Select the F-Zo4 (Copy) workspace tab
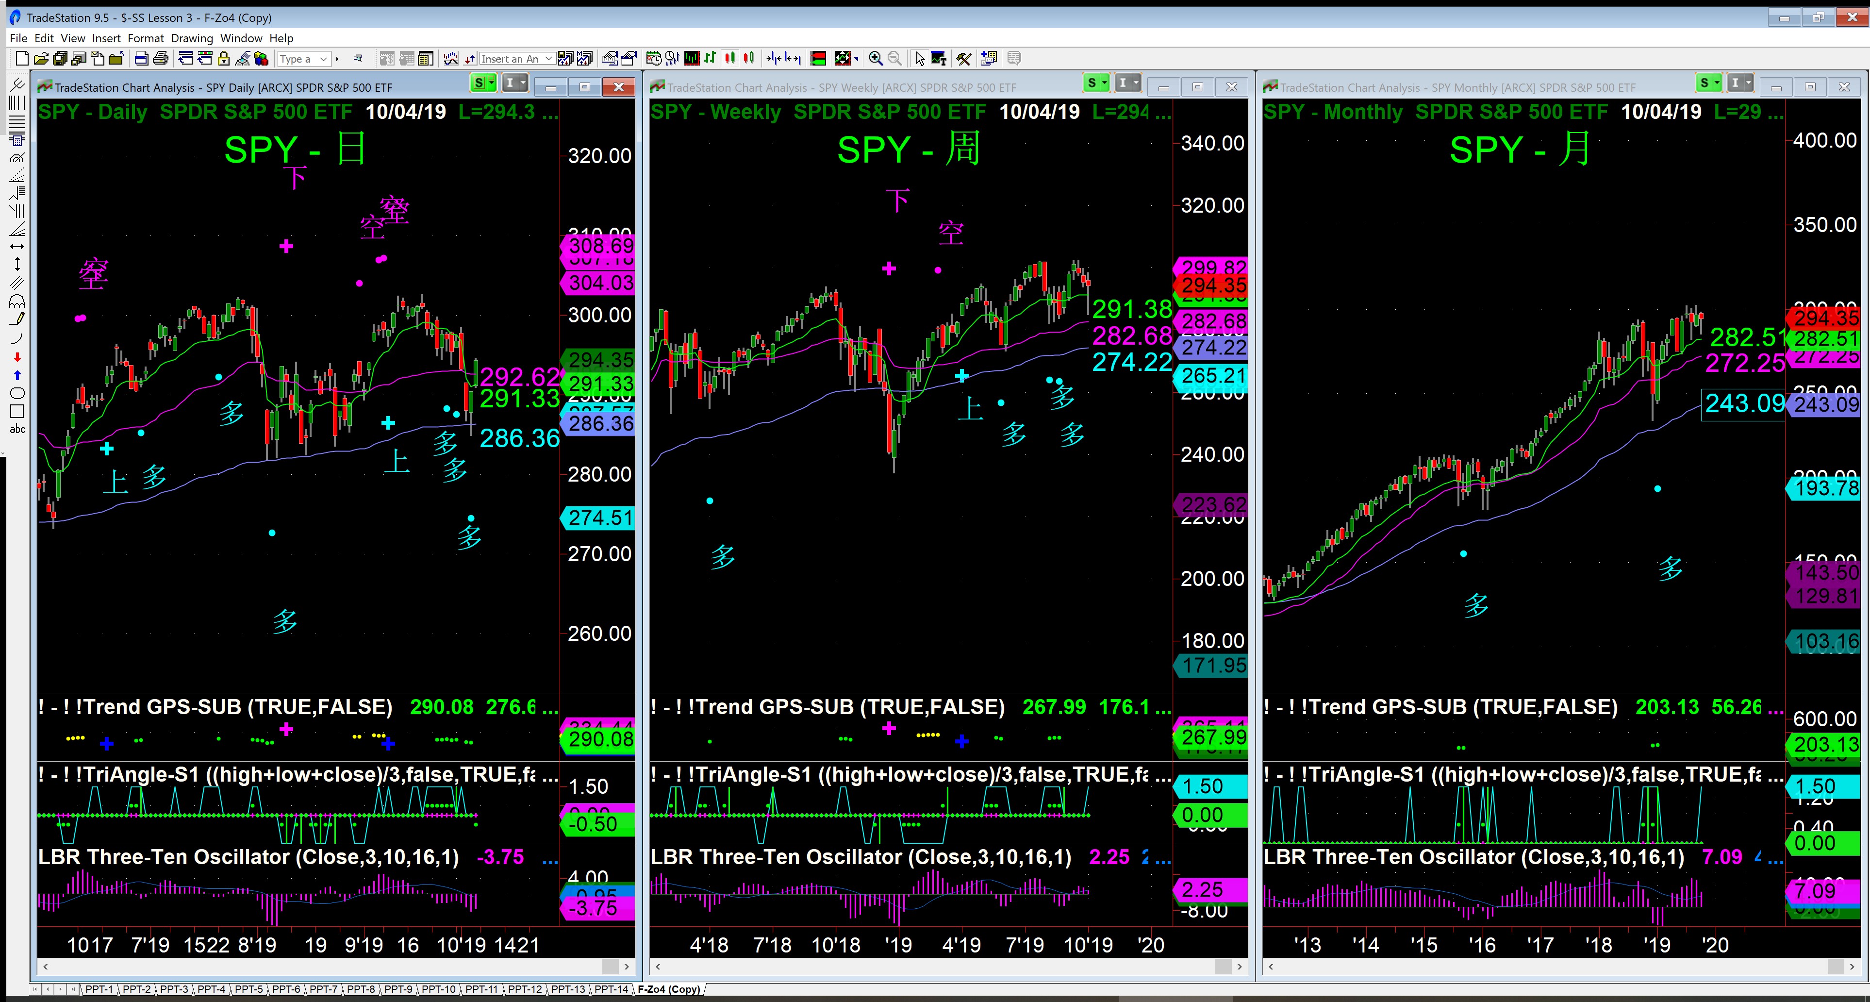1870x1002 pixels. point(669,989)
